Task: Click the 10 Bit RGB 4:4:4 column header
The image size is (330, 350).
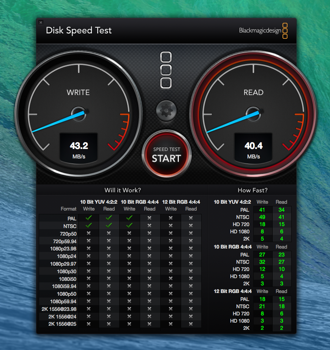Action: (x=140, y=202)
